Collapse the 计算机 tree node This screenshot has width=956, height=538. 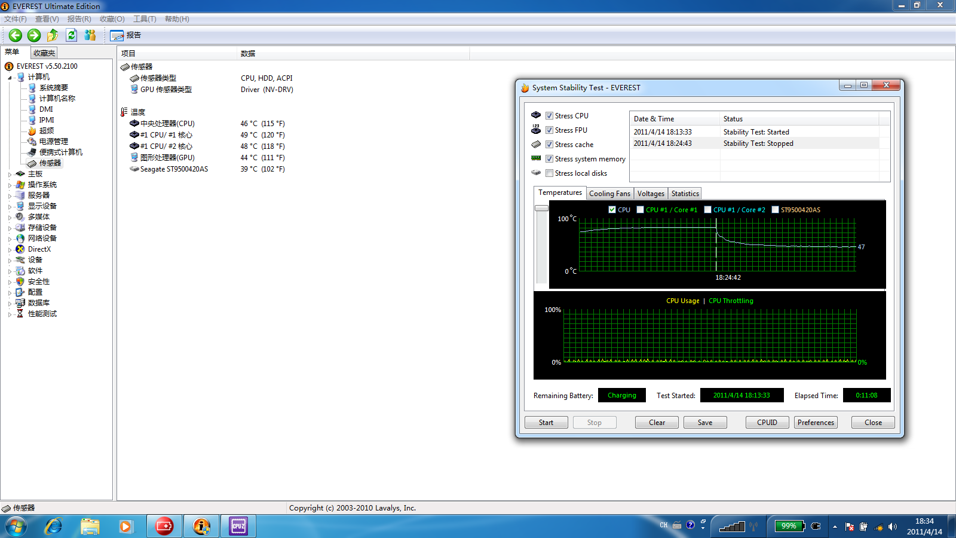click(x=10, y=78)
